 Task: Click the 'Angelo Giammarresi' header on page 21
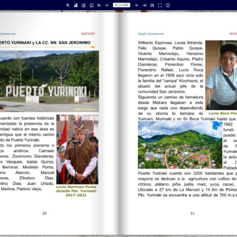coord(151,34)
